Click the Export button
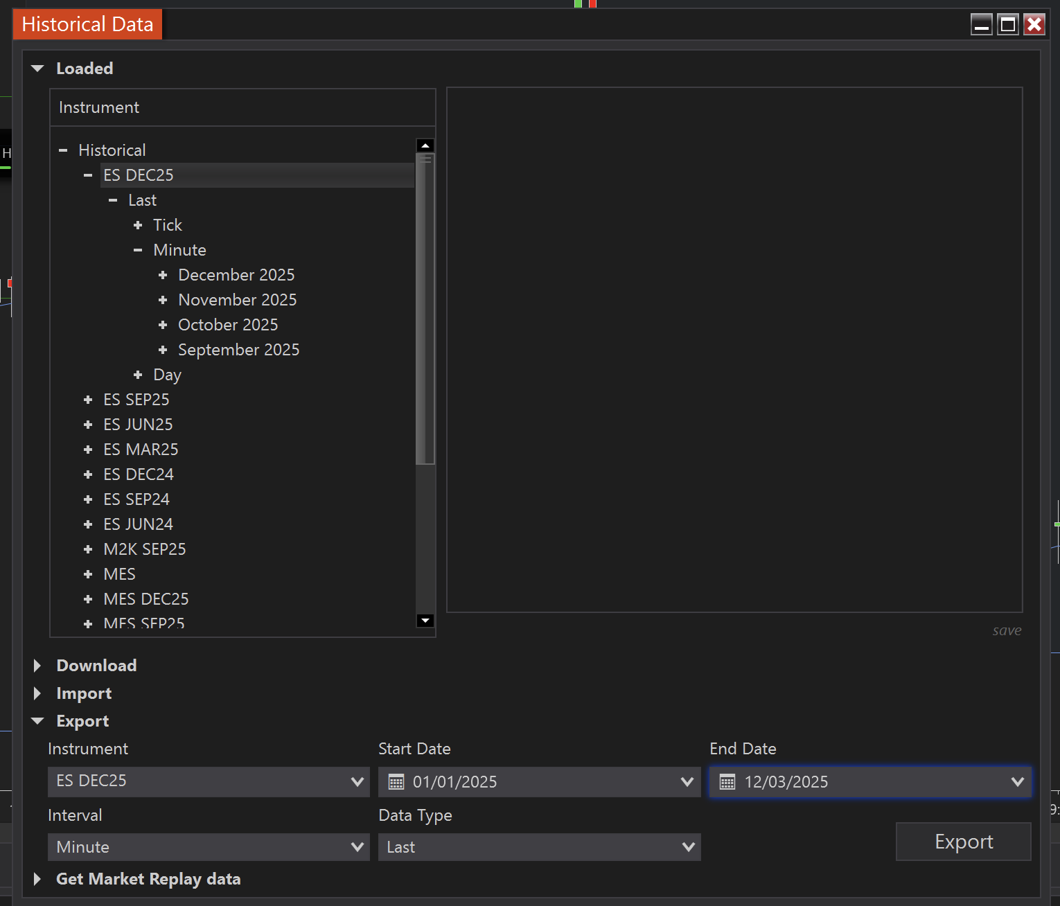 963,842
